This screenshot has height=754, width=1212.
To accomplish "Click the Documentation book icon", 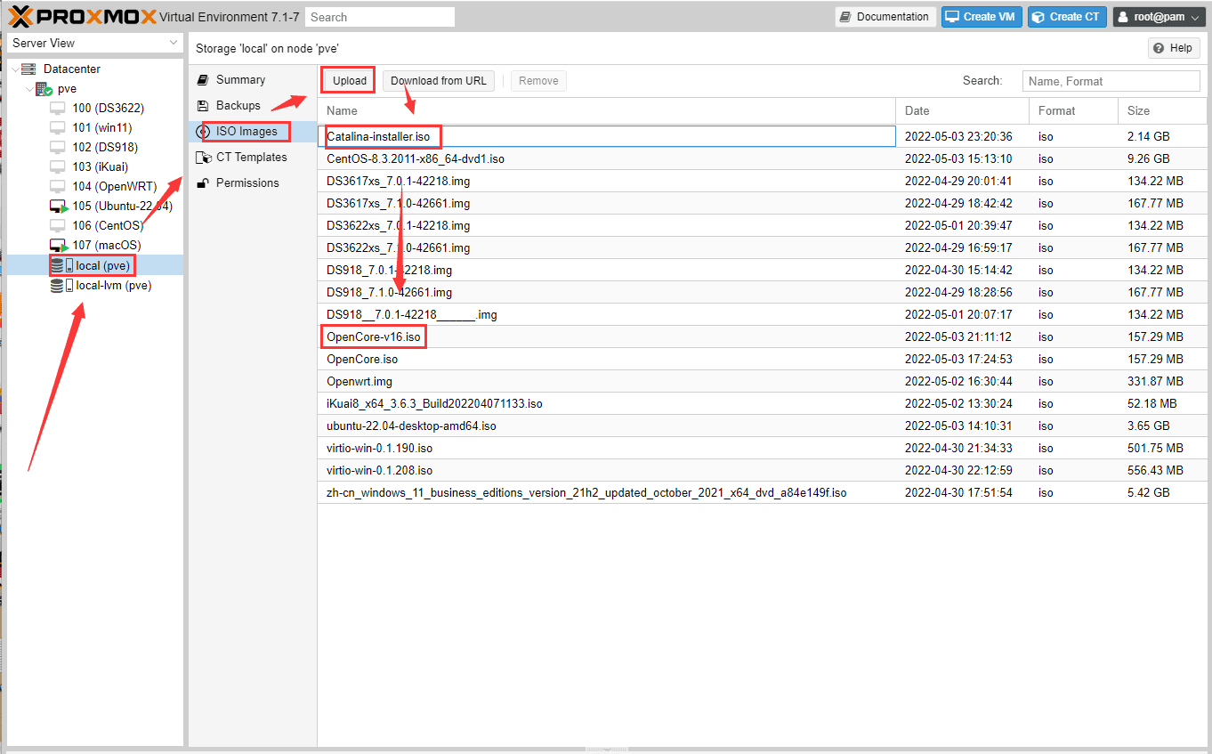I will 845,17.
